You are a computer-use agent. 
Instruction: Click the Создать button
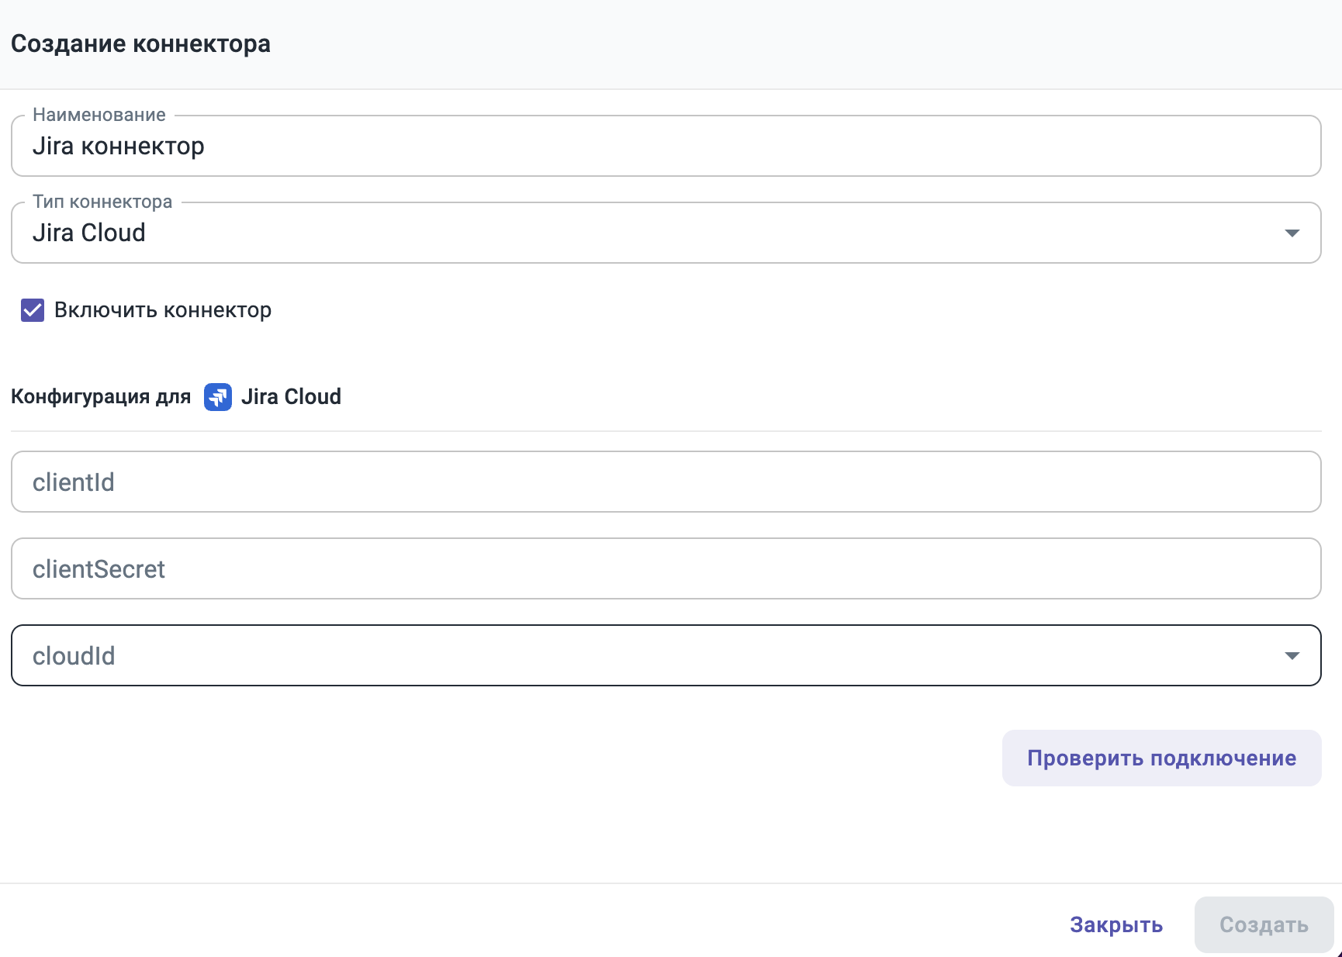coord(1263,924)
